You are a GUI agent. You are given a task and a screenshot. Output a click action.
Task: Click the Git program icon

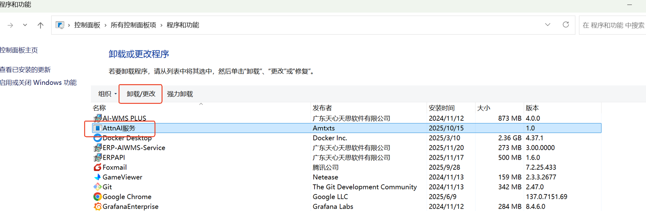[97, 187]
